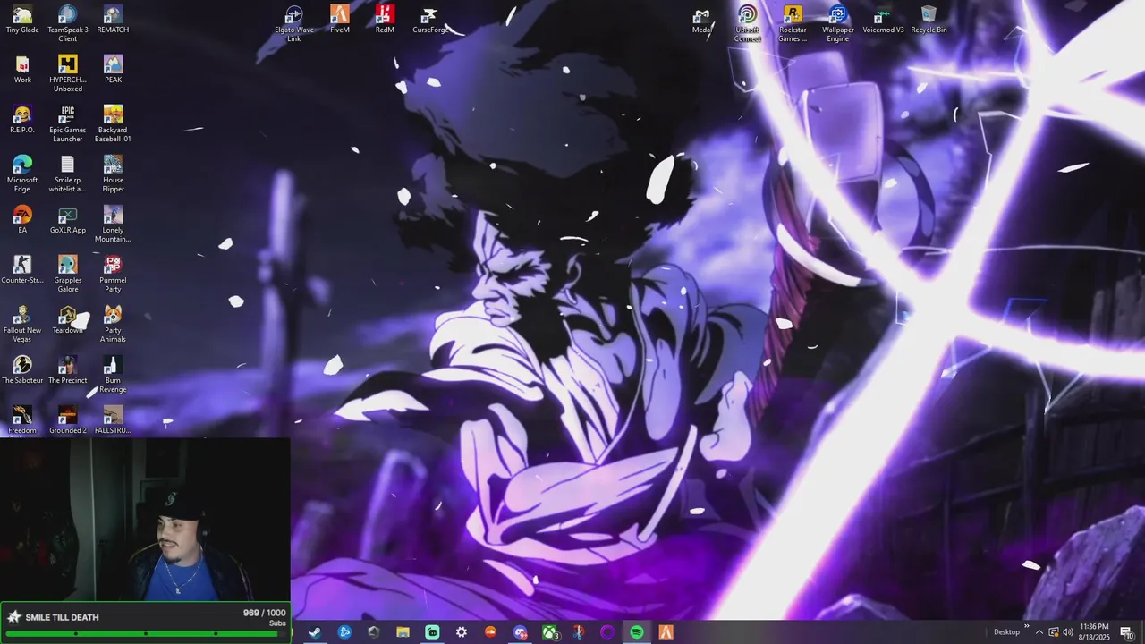Open the orange cloud taskbar app
The image size is (1145, 644).
click(x=490, y=632)
